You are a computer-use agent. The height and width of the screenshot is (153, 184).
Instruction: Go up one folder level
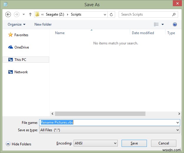pos(30,14)
